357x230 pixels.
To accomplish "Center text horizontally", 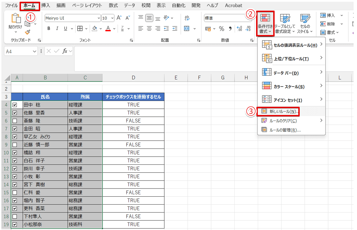I will pyautogui.click(x=149, y=28).
